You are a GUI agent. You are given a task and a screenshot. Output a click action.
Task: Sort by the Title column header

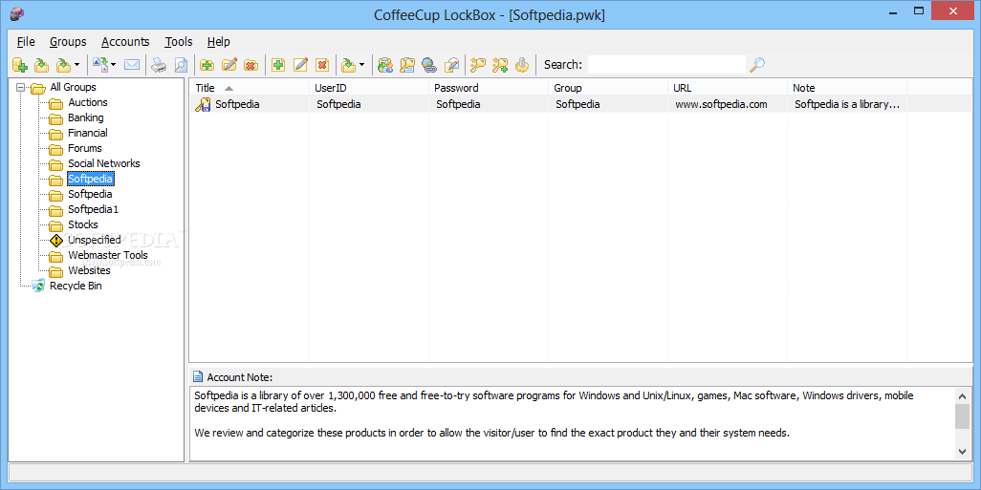pyautogui.click(x=249, y=88)
